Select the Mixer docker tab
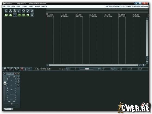 tap(8, 109)
